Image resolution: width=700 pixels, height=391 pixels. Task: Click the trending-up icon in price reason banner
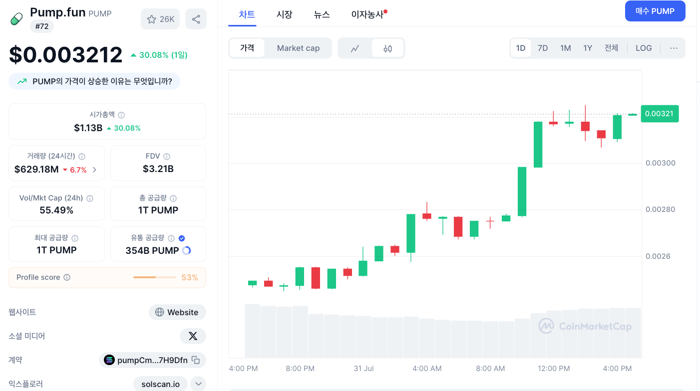(x=22, y=81)
